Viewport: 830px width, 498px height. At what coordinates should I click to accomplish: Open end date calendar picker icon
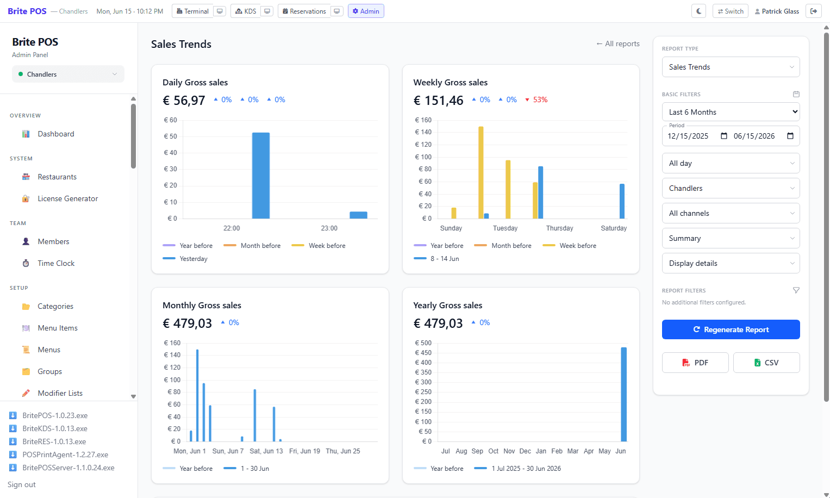click(x=790, y=136)
